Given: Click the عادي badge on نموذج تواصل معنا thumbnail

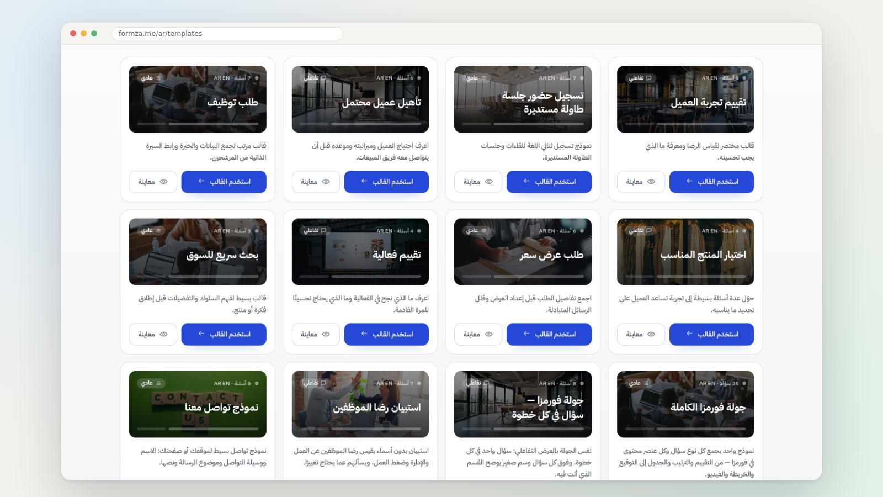Looking at the screenshot, I should pos(151,383).
